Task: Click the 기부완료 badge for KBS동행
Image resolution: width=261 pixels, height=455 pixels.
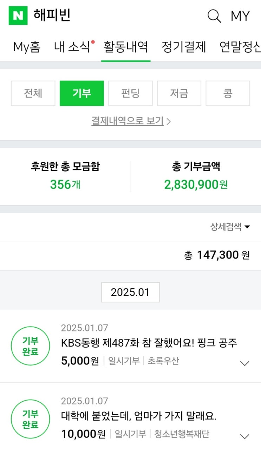Action: (x=30, y=346)
